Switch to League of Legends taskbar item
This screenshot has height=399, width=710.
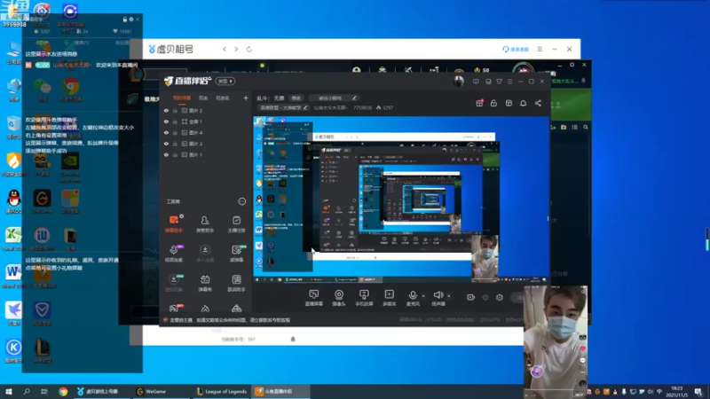tap(222, 391)
